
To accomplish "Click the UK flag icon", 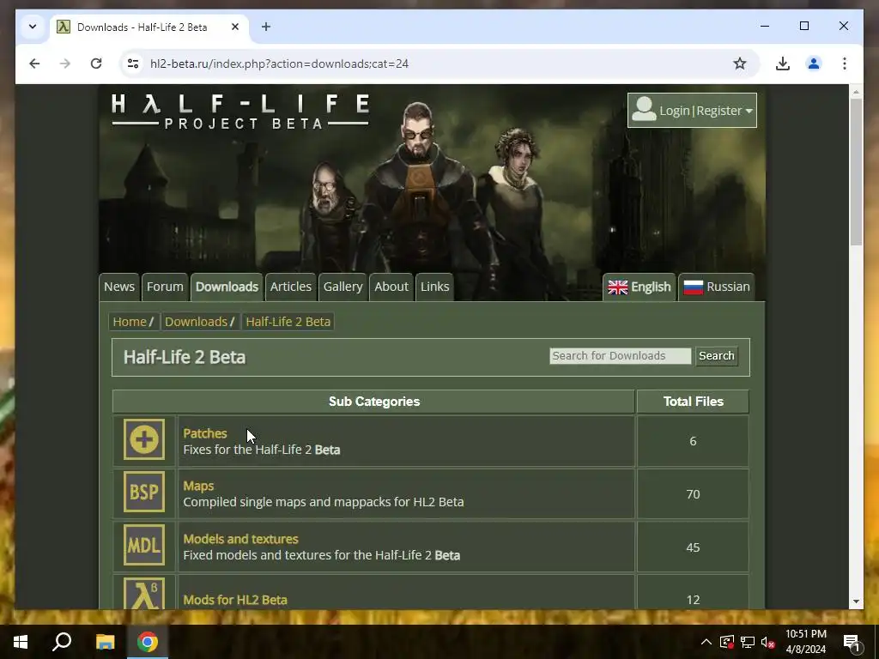I will click(618, 287).
